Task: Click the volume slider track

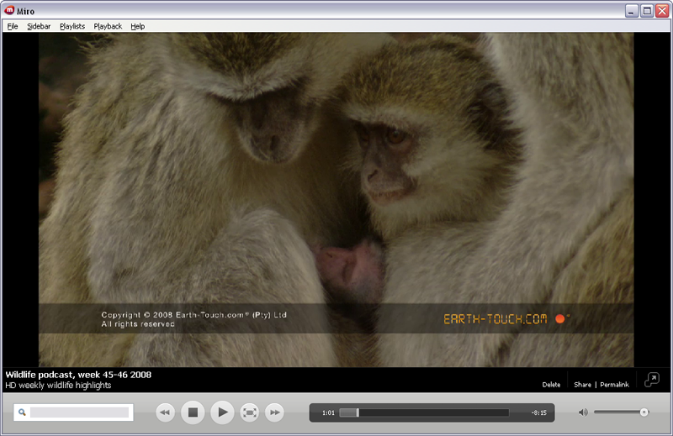Action: click(x=618, y=412)
